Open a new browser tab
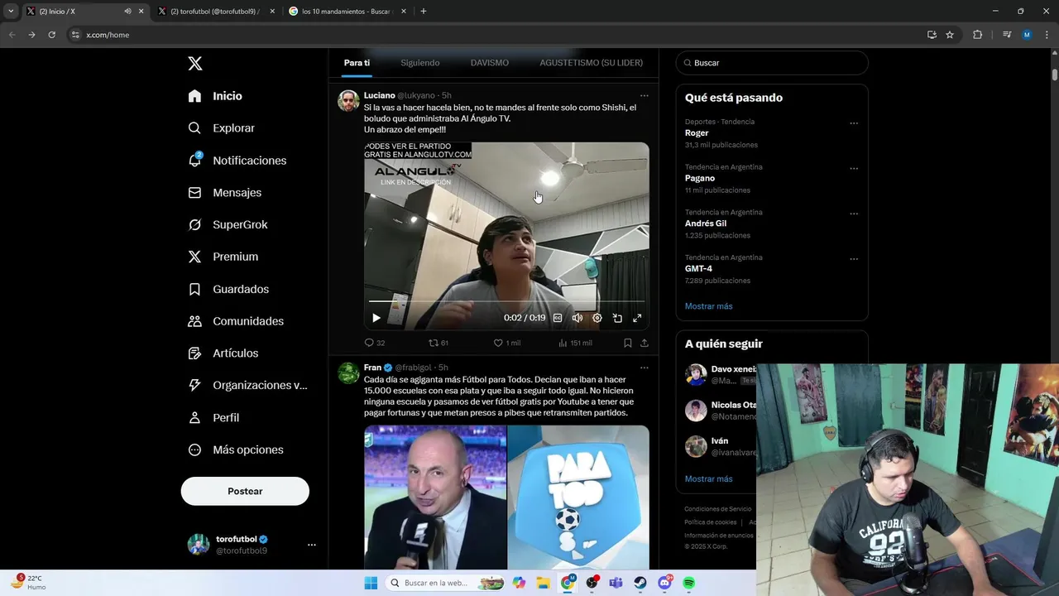 tap(424, 12)
